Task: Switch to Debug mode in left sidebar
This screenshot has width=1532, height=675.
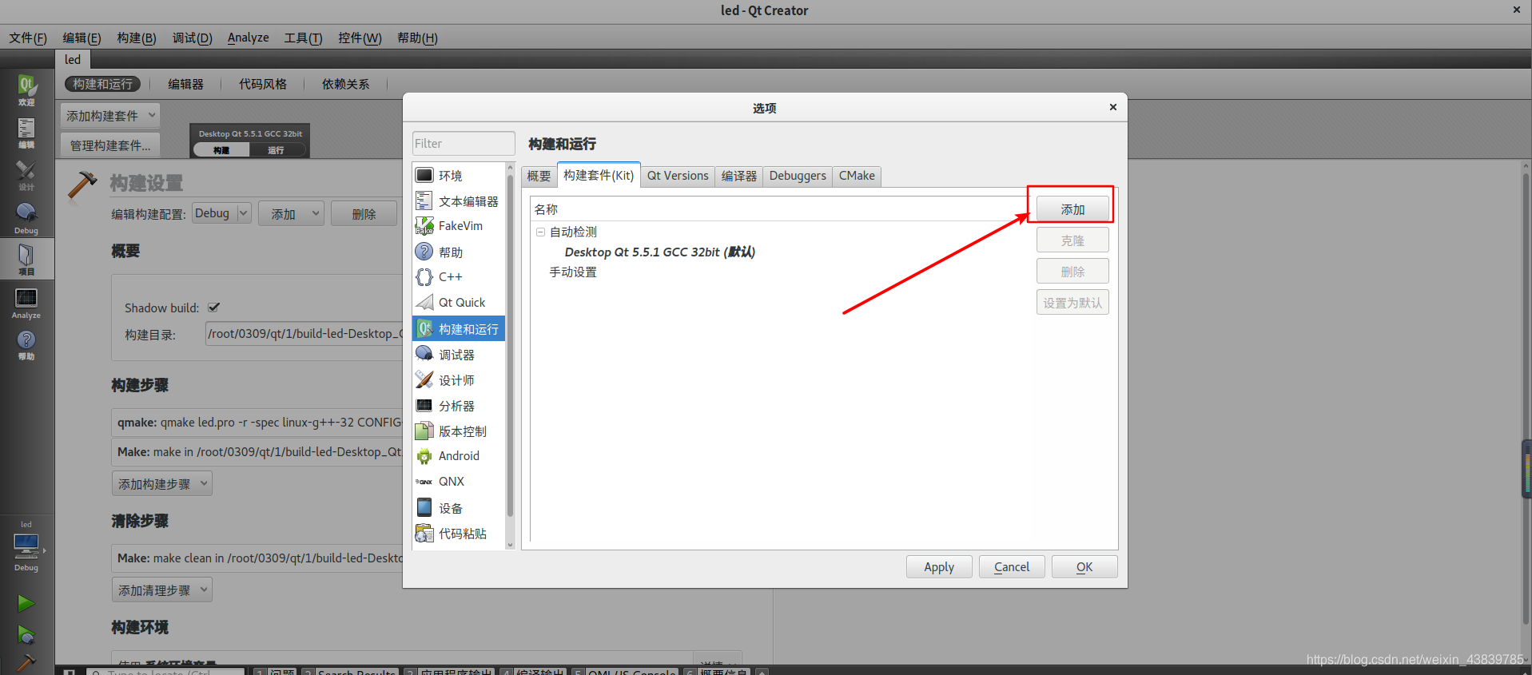Action: [x=26, y=217]
